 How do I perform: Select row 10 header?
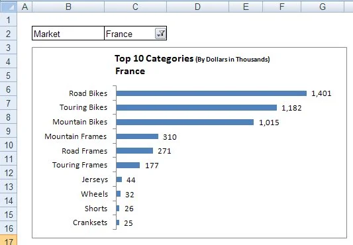(9, 145)
